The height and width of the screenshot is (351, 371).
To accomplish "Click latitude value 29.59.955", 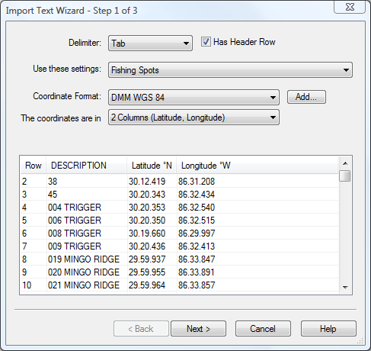I will pyautogui.click(x=147, y=272).
